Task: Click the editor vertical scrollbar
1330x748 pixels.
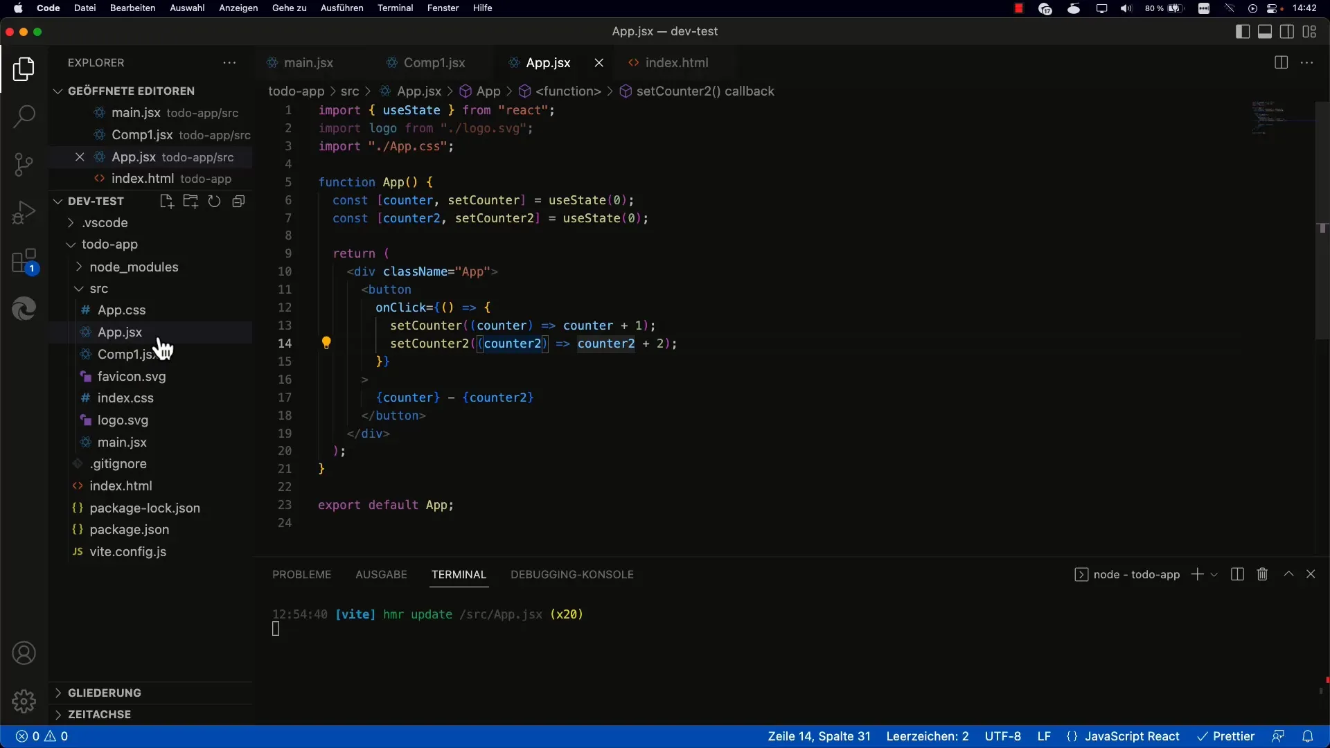Action: 1322,222
